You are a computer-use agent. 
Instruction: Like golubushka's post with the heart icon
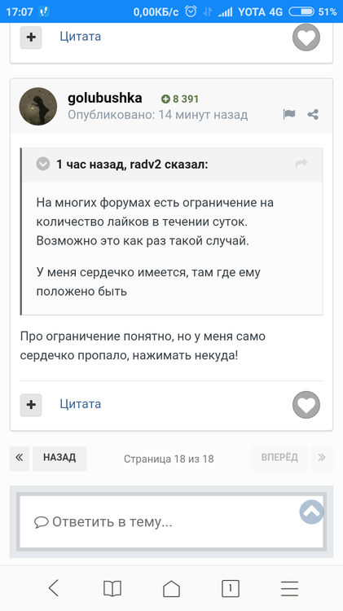pyautogui.click(x=306, y=404)
